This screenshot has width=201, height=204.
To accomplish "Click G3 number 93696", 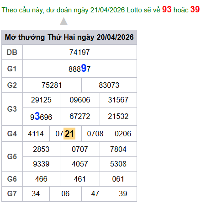I will 41,117.
